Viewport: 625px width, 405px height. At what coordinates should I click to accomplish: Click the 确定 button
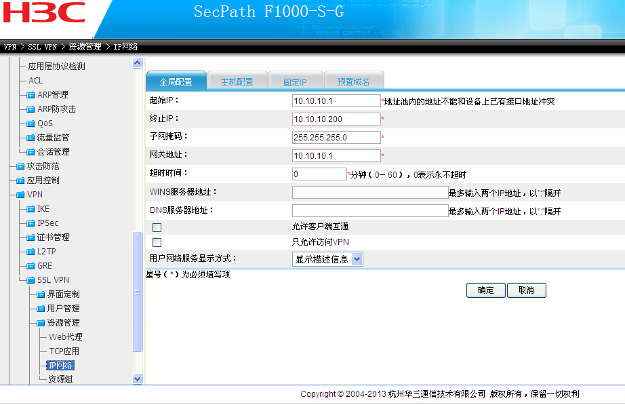pyautogui.click(x=486, y=290)
